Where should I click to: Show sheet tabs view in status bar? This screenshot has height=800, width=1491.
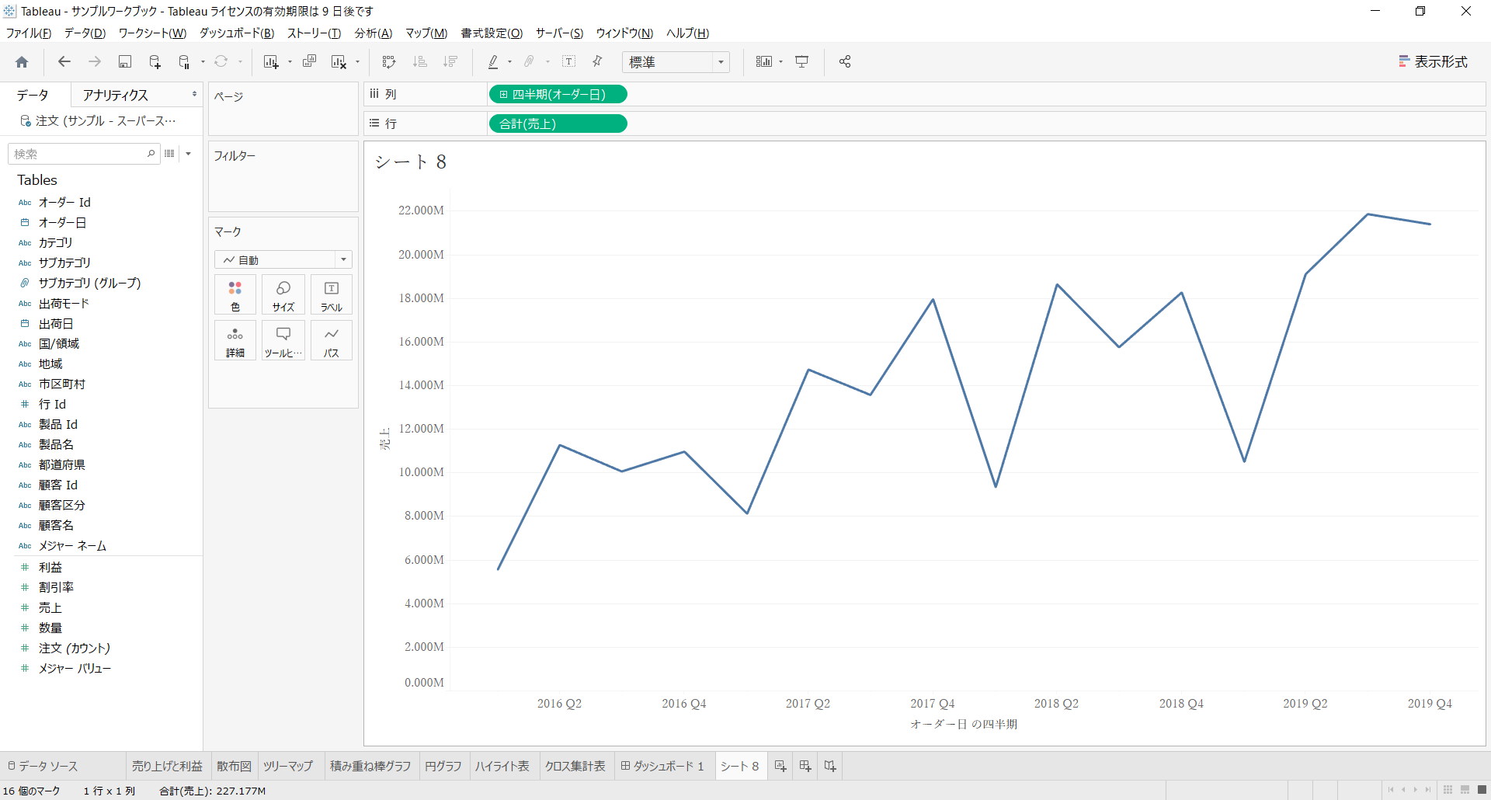(x=1482, y=790)
